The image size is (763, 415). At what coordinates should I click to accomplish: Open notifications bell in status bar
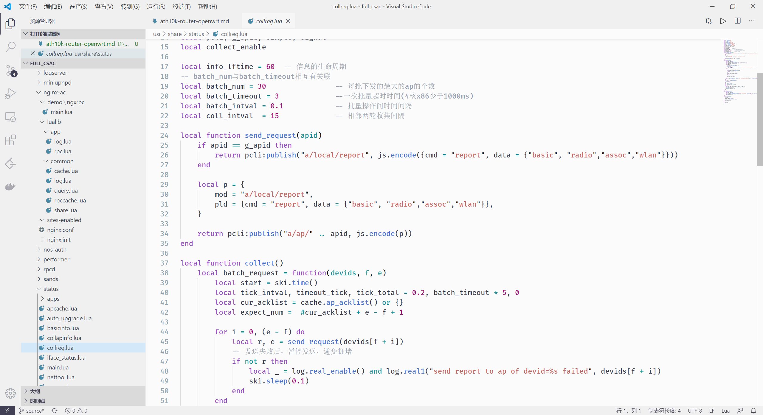[x=753, y=411]
